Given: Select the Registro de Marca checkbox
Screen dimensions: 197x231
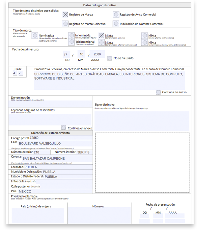Looking at the screenshot, I should pos(65,14).
